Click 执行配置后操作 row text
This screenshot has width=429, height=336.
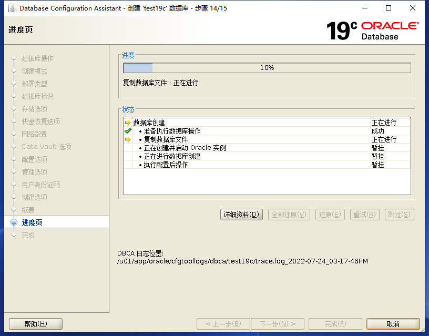pyautogui.click(x=166, y=165)
